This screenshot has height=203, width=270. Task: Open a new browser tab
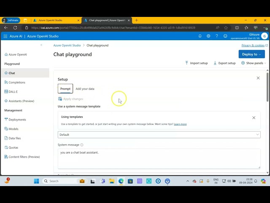click(x=137, y=20)
